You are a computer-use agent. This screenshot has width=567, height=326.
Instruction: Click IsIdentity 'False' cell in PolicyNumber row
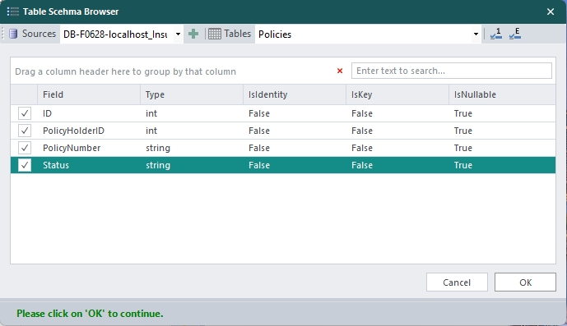point(295,148)
